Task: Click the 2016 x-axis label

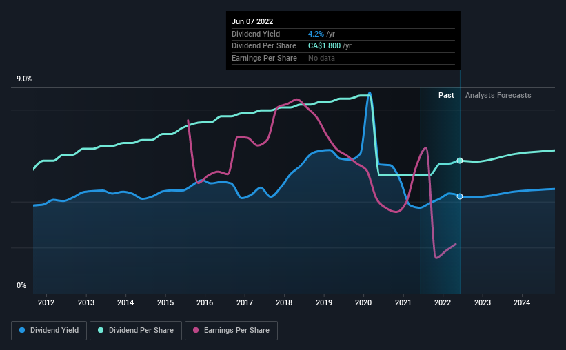Action: pos(205,302)
